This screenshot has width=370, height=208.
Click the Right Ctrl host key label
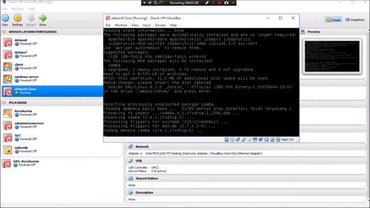tap(288, 140)
